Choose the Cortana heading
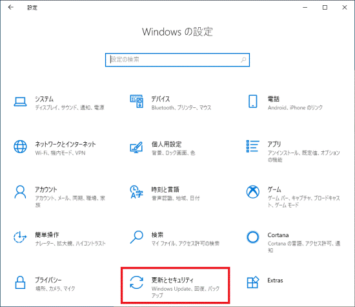The width and height of the screenshot is (355, 307). tap(278, 235)
